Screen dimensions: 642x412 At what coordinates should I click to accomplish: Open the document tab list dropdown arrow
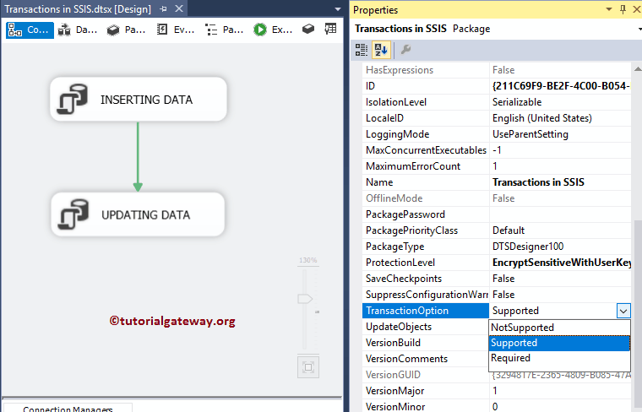point(338,9)
